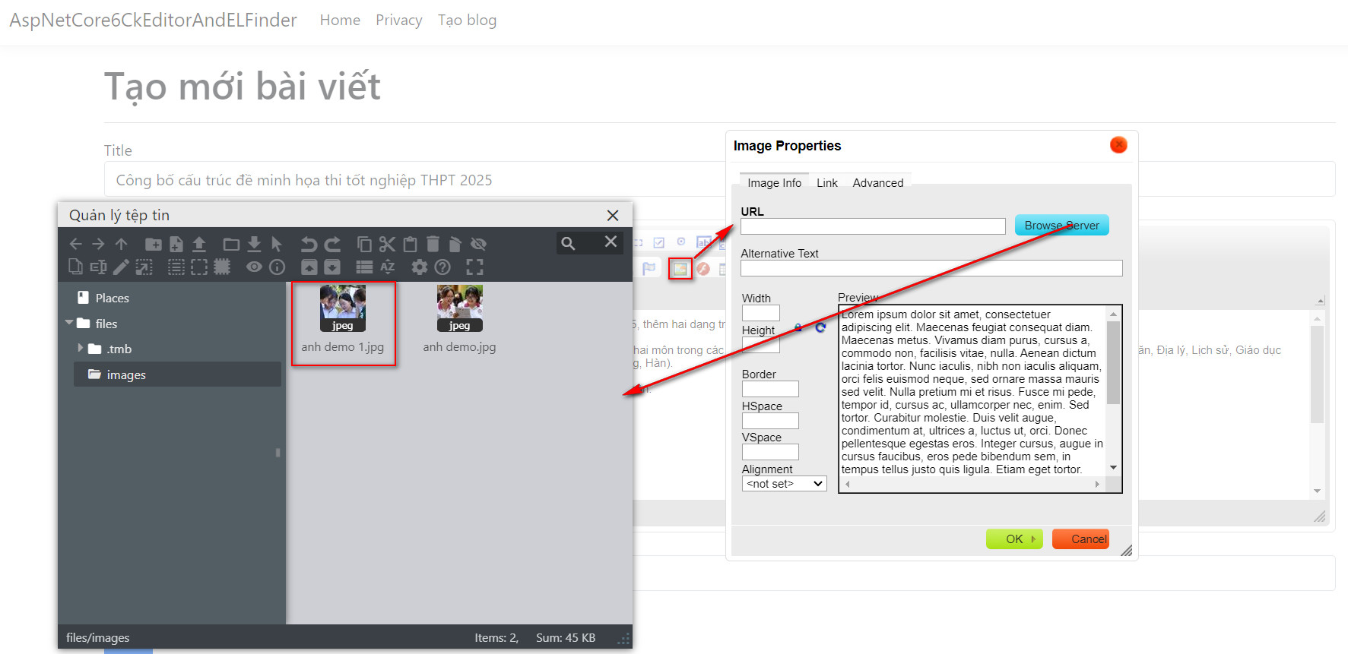This screenshot has width=1348, height=654.
Task: Show file info icon
Action: click(x=278, y=267)
